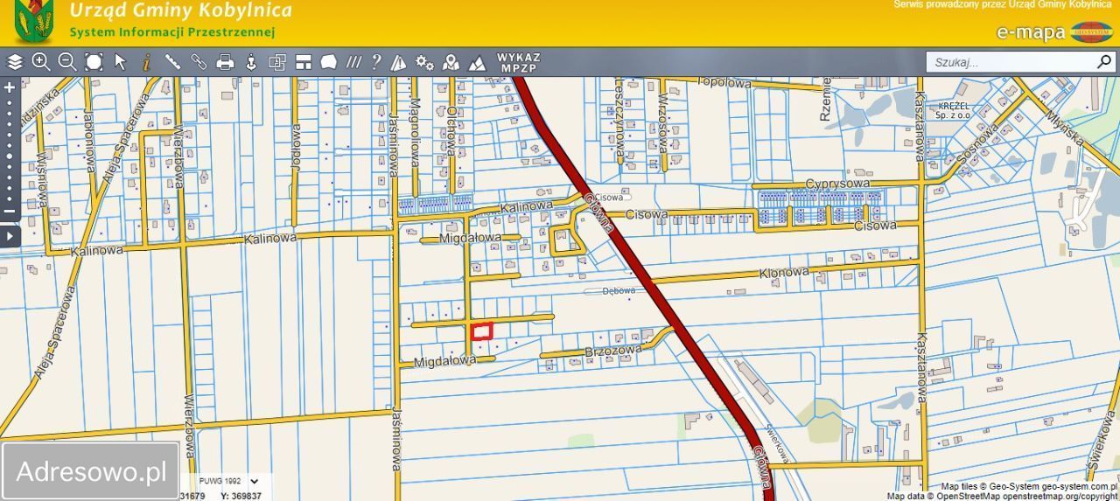Select the polygon shape tool
1120x501 pixels.
click(x=329, y=62)
